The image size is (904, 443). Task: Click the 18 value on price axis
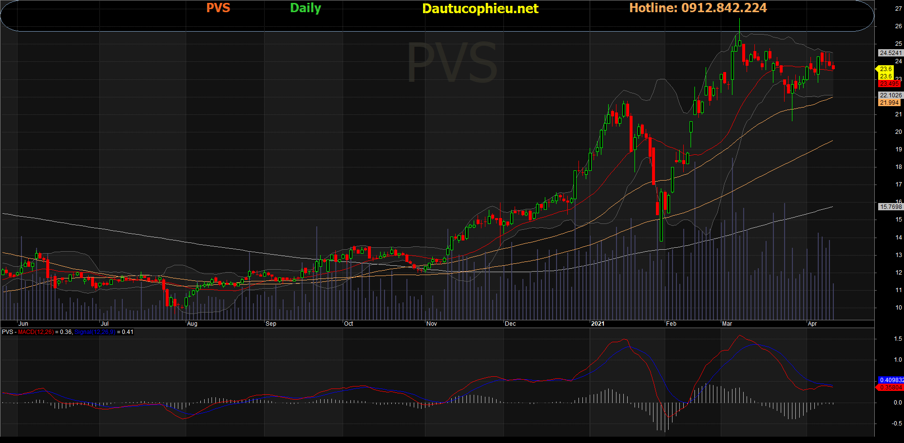coord(899,167)
